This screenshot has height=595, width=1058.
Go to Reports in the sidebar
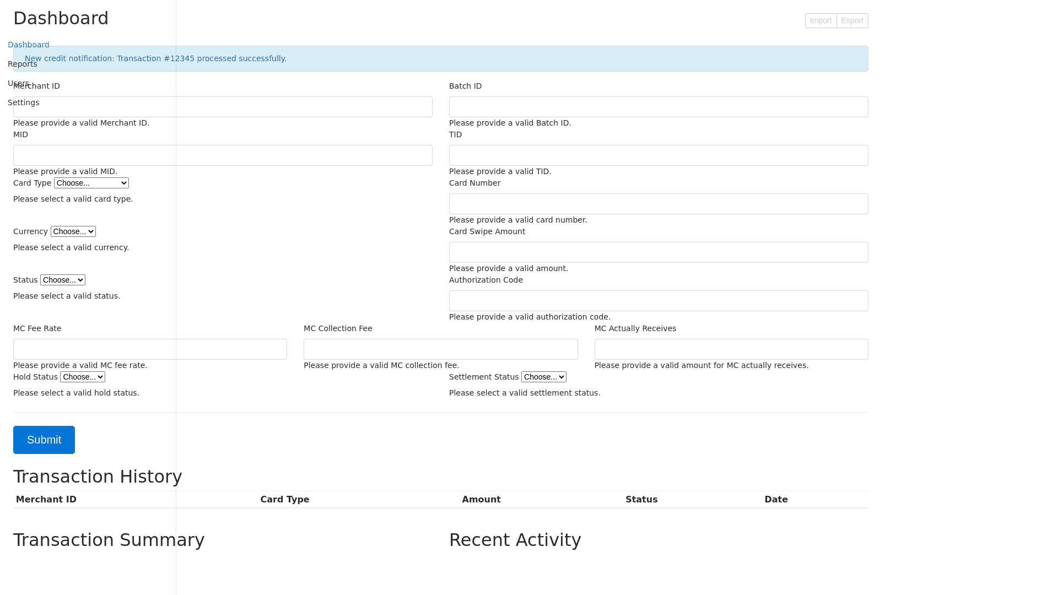(x=23, y=64)
